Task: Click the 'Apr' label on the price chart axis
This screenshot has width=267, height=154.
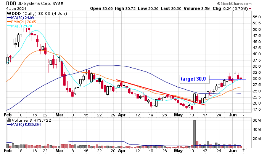Action: 122,115
